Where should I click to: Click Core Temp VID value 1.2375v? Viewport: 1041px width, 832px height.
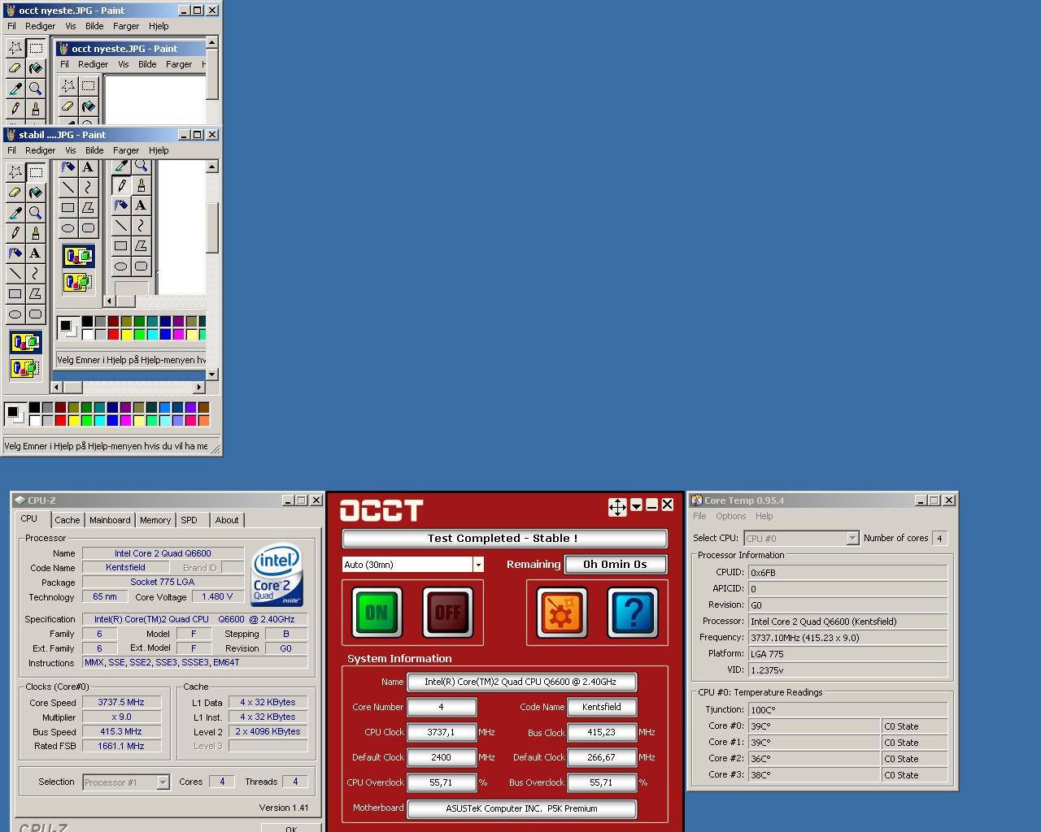click(x=847, y=670)
